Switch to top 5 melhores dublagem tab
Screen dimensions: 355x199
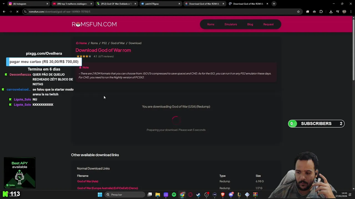[72, 4]
